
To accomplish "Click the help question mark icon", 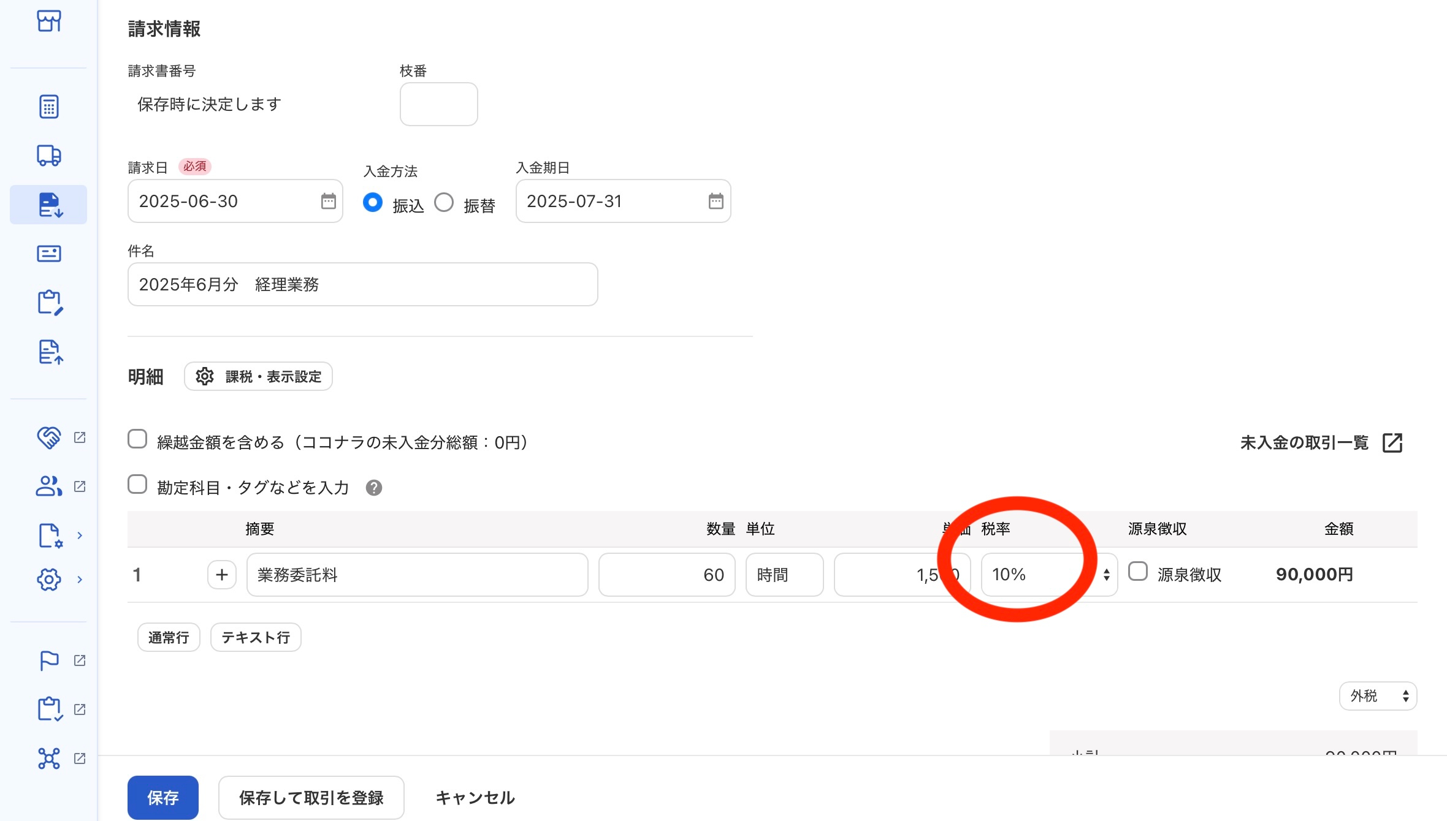I will [373, 488].
